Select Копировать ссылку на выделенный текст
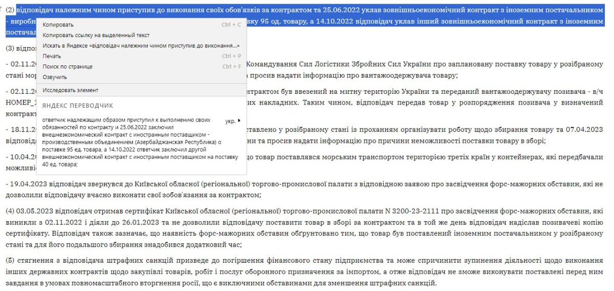This screenshot has width=614, height=291. (x=142, y=35)
